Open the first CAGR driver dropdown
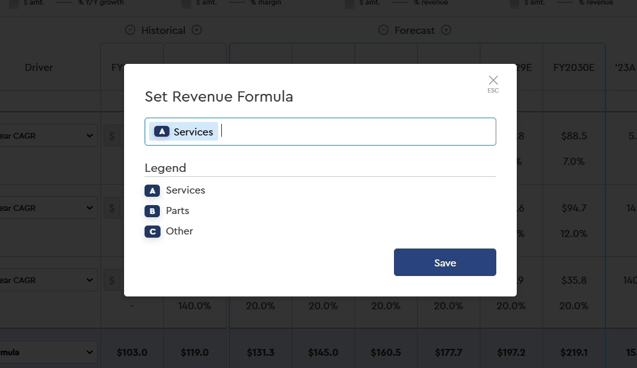 (x=48, y=135)
